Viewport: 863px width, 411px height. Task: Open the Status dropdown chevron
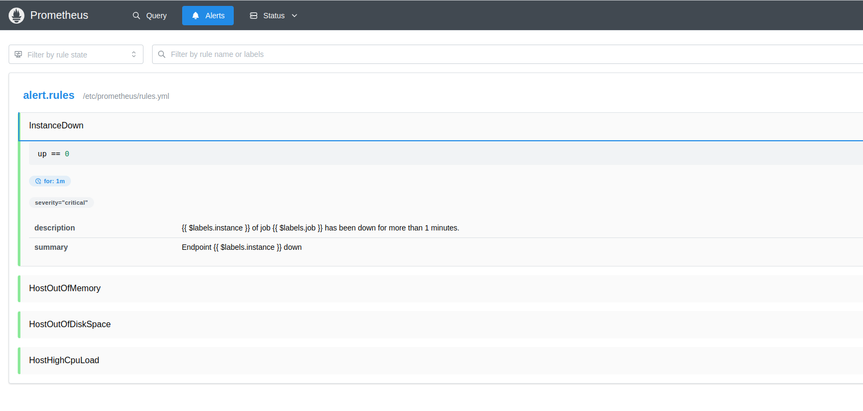click(294, 16)
